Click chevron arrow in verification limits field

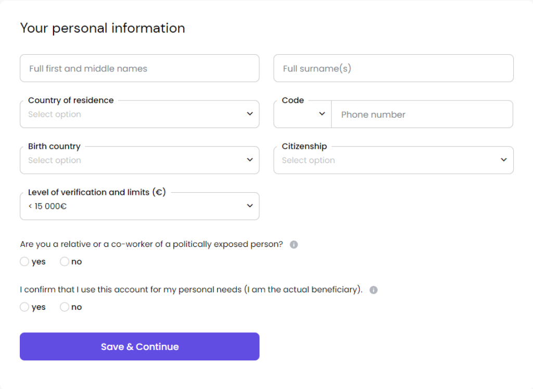(x=250, y=206)
